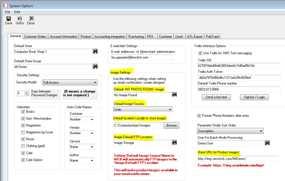This screenshot has height=181, width=285.
Task: Click the Demo User batch mode field
Action: point(231,143)
